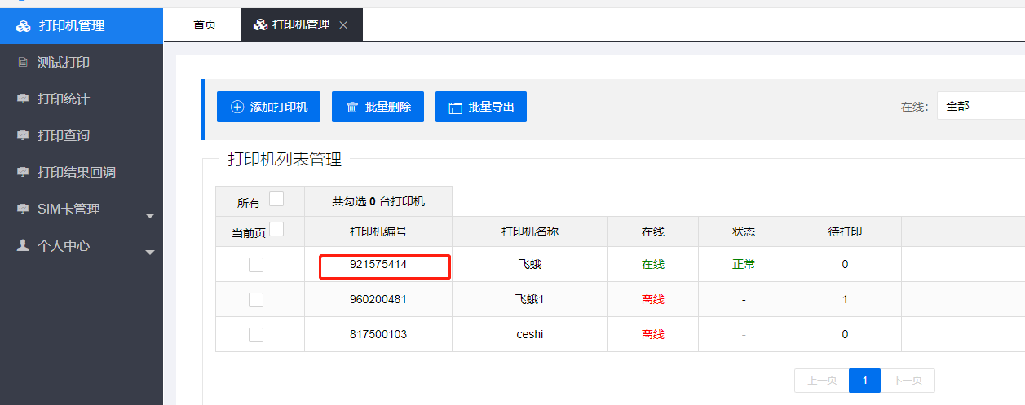The image size is (1025, 405).
Task: Go to 上一页 in pagination
Action: tap(822, 381)
